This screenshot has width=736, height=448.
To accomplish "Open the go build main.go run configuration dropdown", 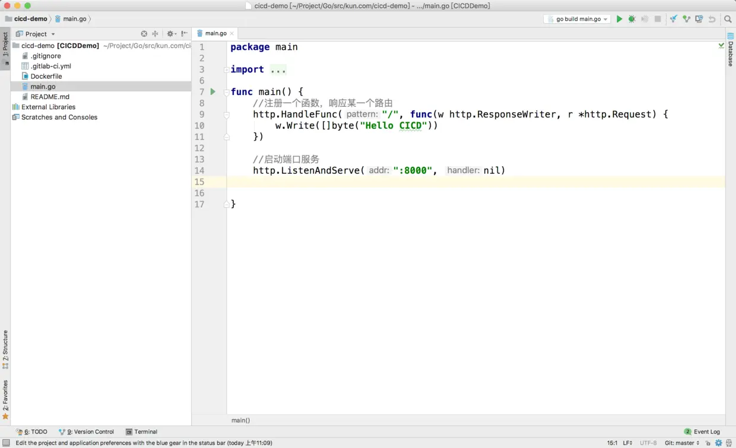I will [x=577, y=19].
